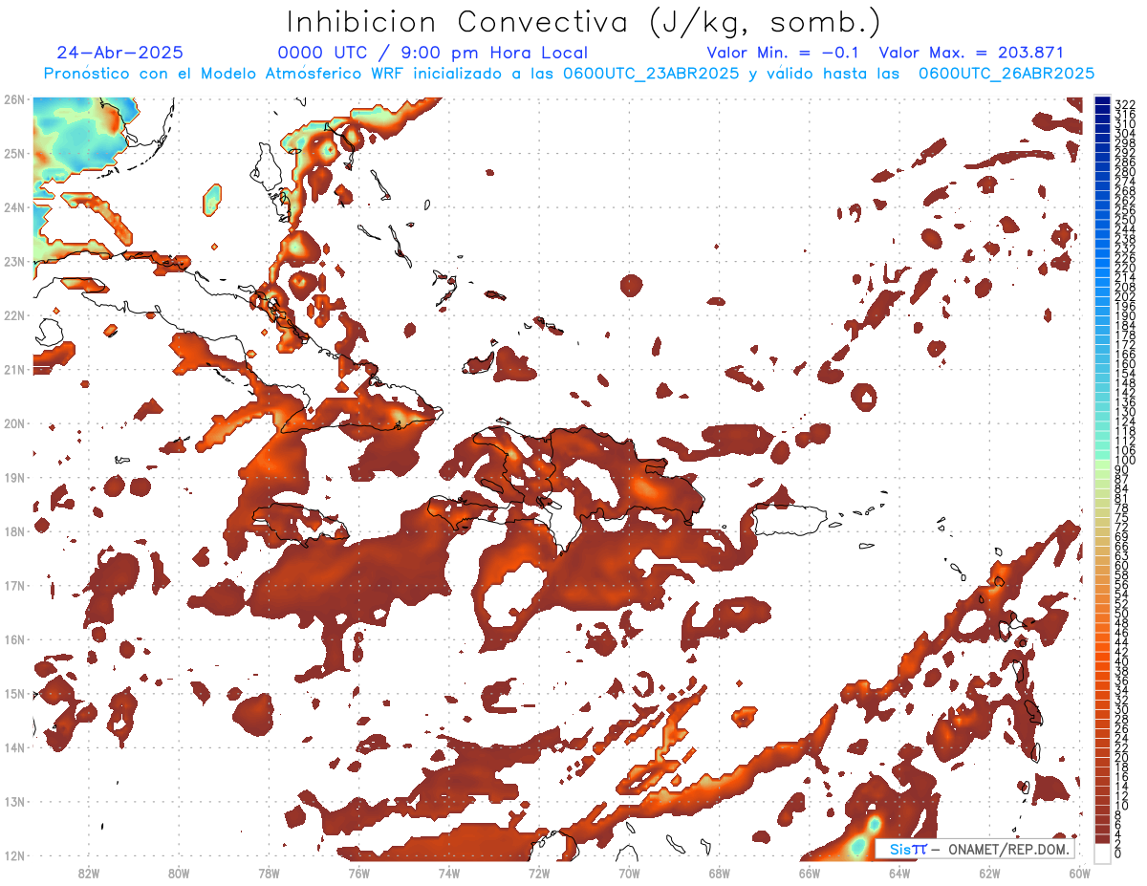Click the dark blue 322 swatch on colorbar
The height and width of the screenshot is (886, 1147).
click(x=1102, y=101)
